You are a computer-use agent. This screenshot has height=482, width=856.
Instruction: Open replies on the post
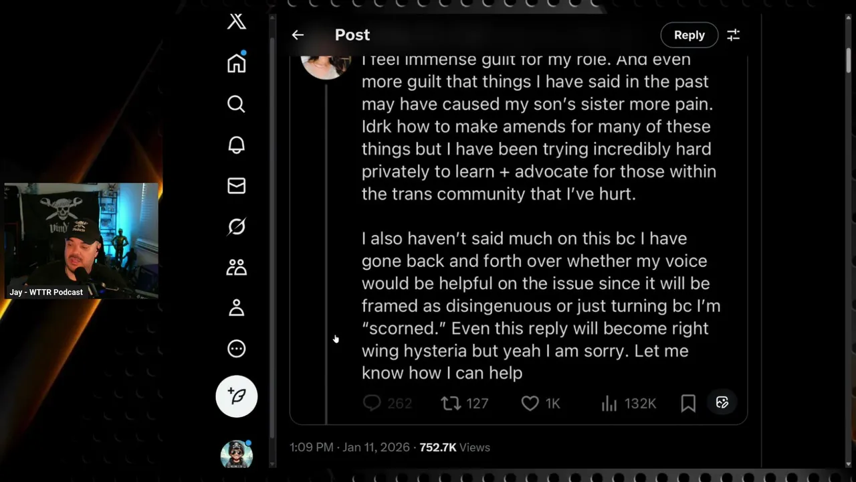coord(372,403)
